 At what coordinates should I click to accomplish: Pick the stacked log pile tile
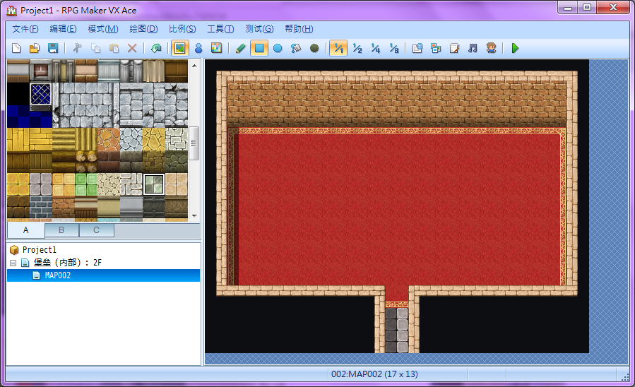coord(86,162)
